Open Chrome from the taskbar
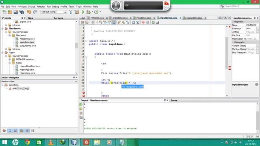Image resolution: width=260 pixels, height=146 pixels. (x=27, y=142)
